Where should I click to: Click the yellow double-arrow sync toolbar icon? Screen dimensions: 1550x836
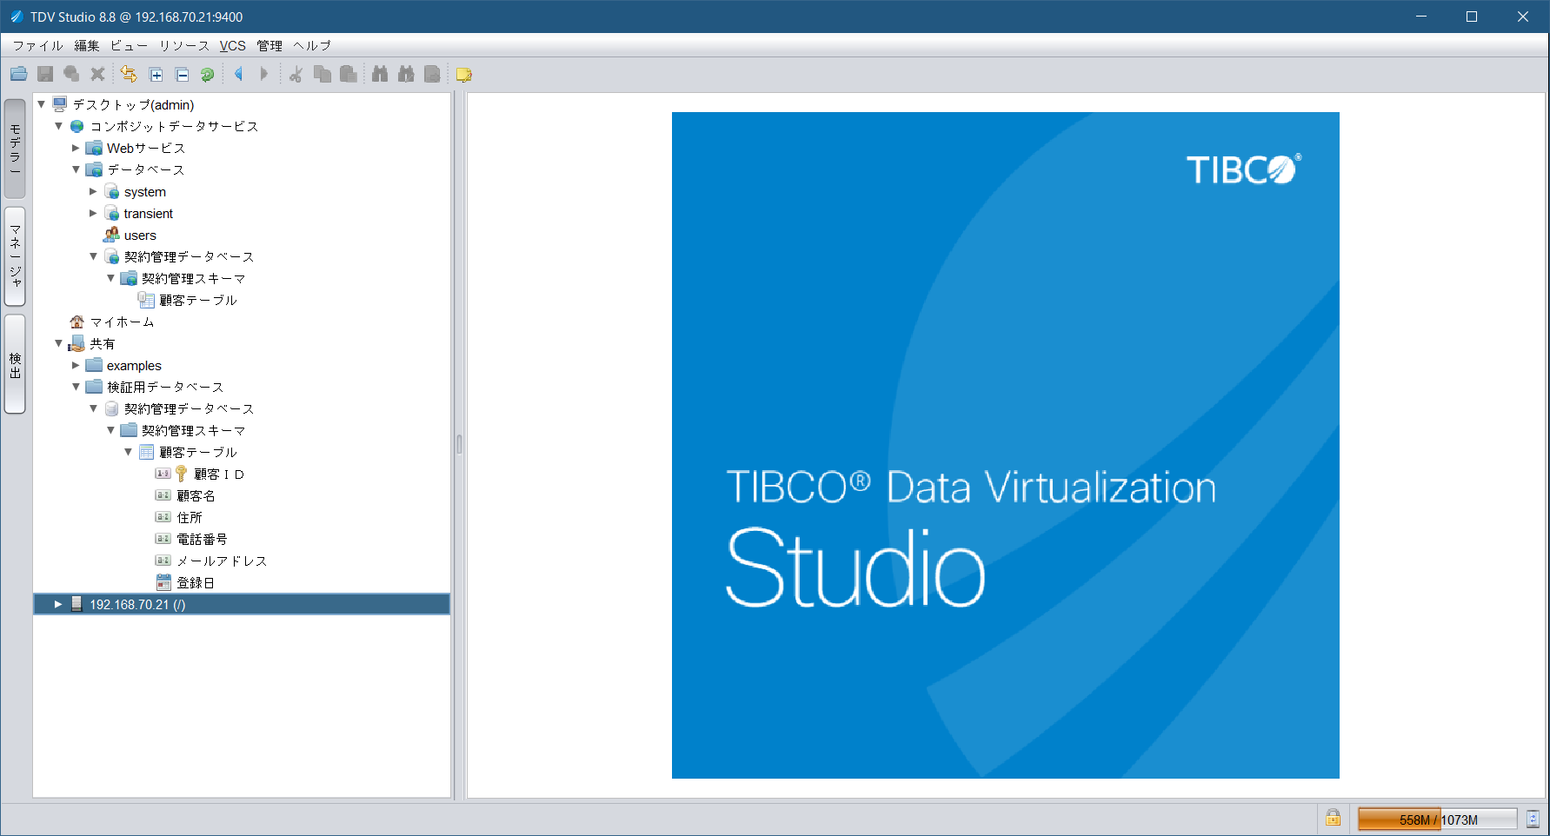coord(129,75)
